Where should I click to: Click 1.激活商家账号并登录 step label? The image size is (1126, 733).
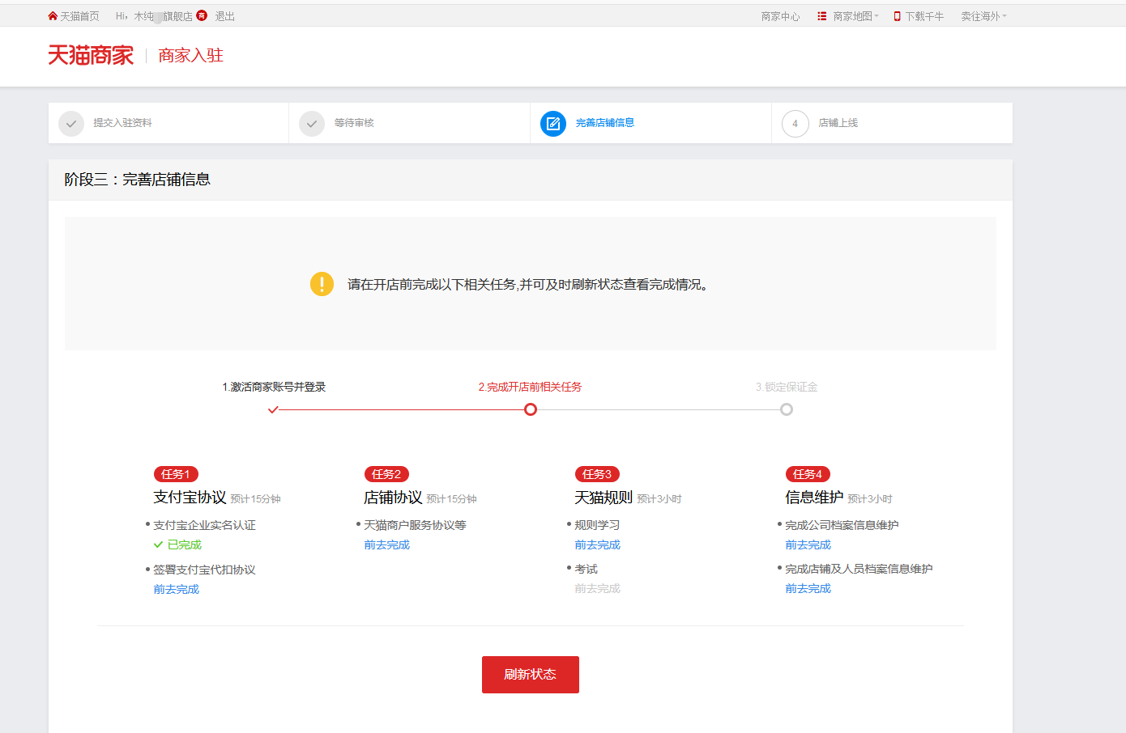coord(274,387)
